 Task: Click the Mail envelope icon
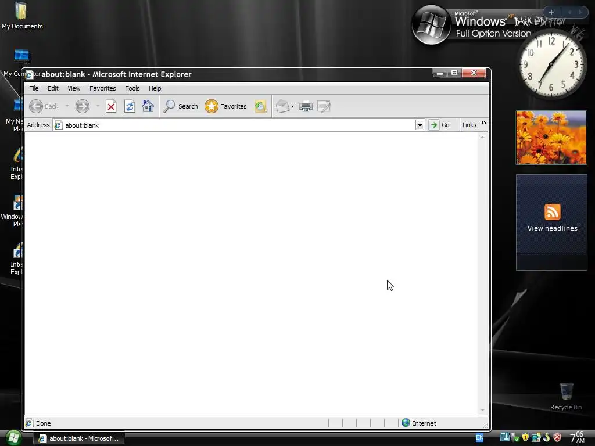point(282,106)
